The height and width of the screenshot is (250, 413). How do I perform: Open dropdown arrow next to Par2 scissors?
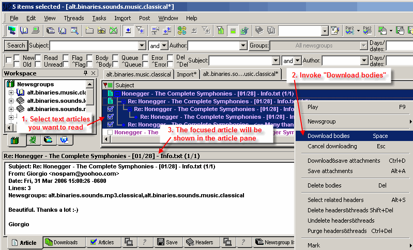[358, 31]
